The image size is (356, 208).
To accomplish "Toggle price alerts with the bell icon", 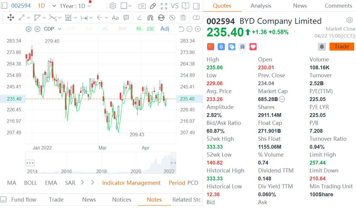I will (x=322, y=46).
